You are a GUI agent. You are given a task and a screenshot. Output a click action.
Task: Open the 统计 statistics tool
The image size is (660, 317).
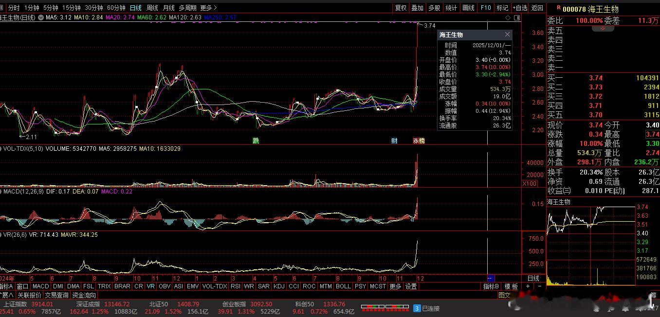[x=452, y=8]
